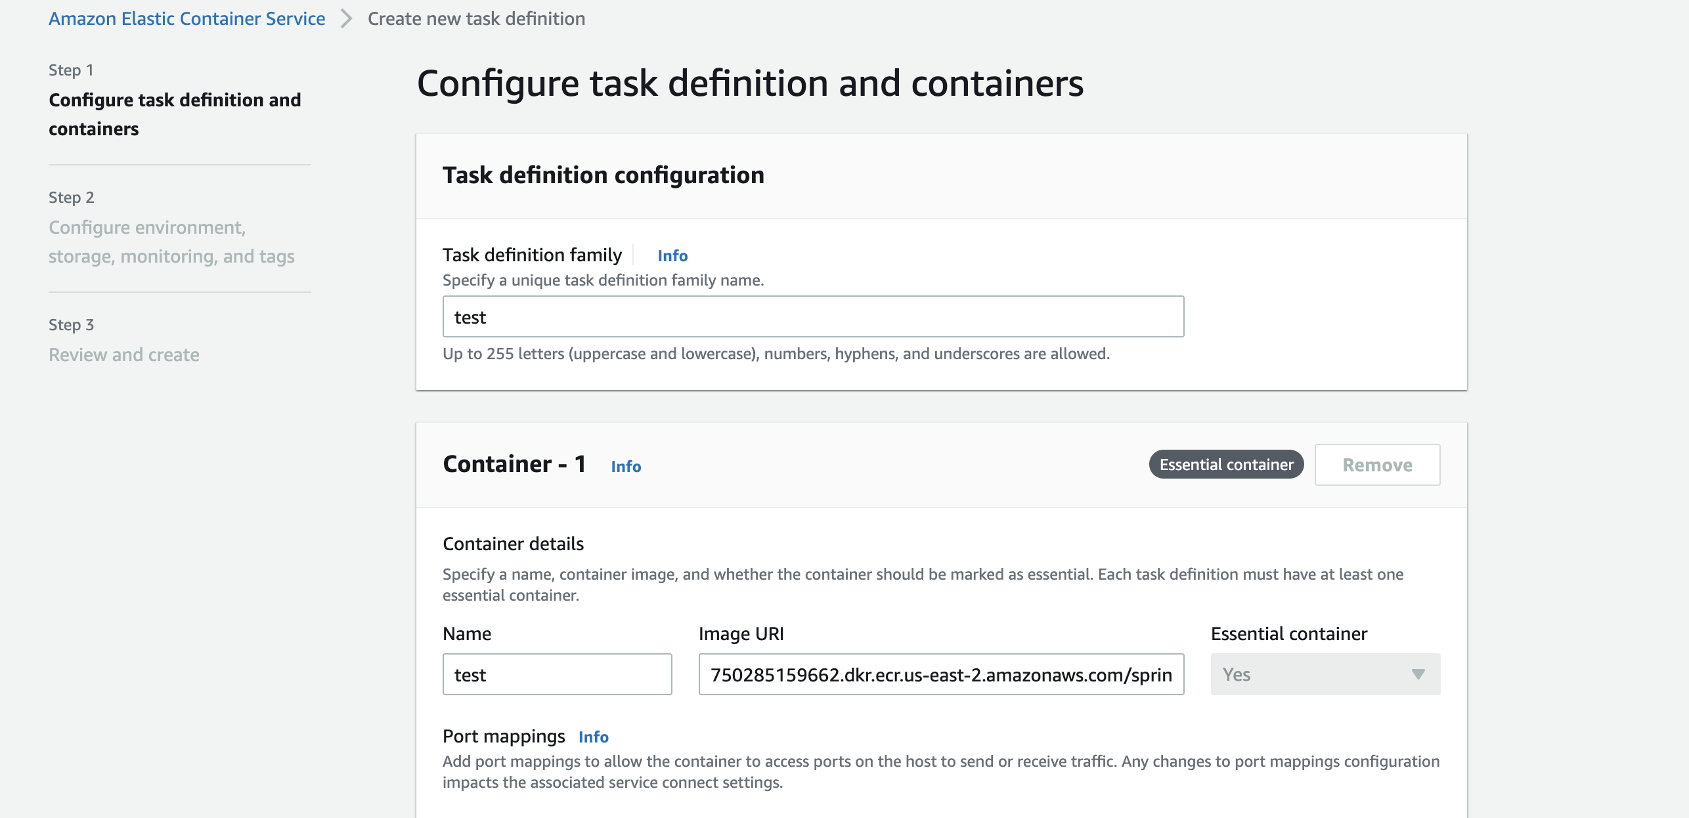Open Info beside Task definition family
The image size is (1689, 818).
(672, 256)
